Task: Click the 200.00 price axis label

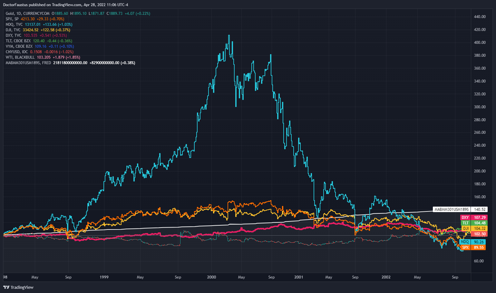Action: (x=480, y=171)
